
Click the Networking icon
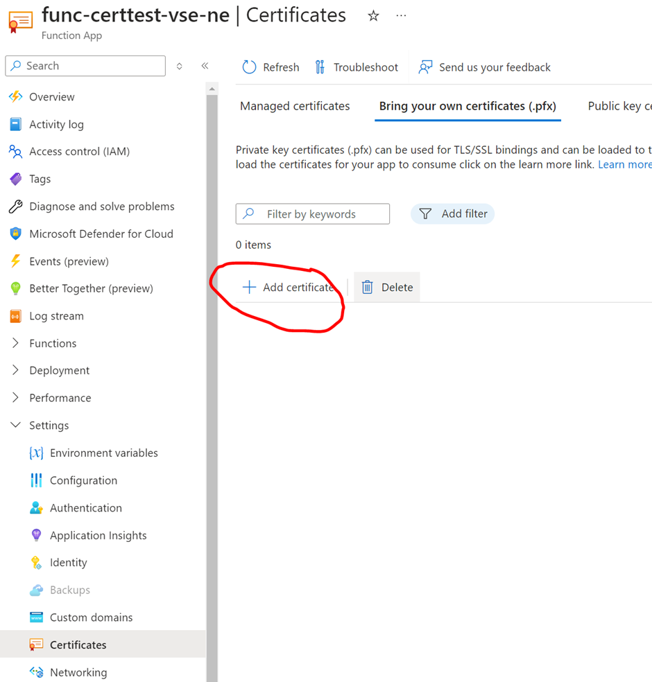point(36,672)
